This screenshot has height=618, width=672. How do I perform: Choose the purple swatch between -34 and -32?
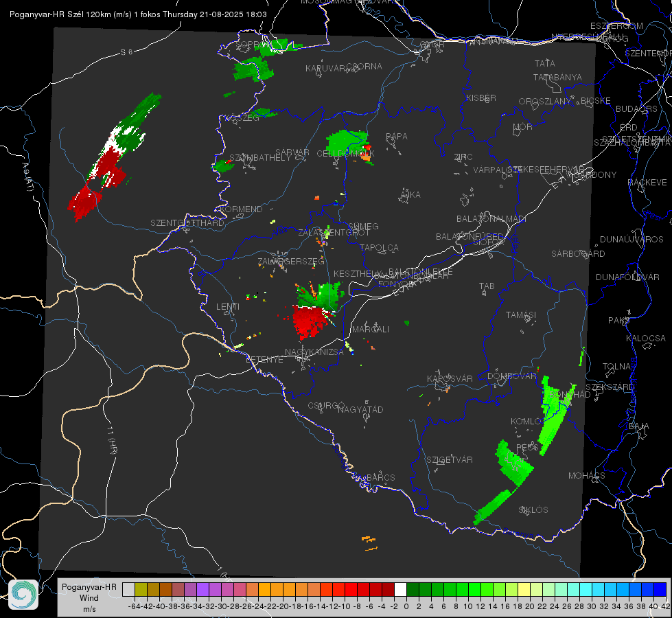pos(202,589)
